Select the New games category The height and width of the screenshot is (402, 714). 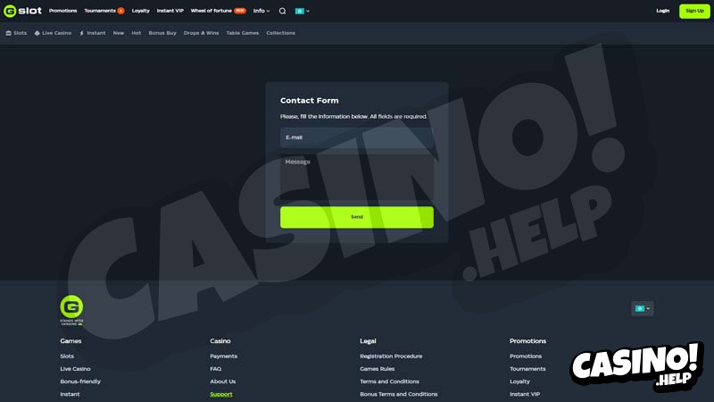(119, 33)
